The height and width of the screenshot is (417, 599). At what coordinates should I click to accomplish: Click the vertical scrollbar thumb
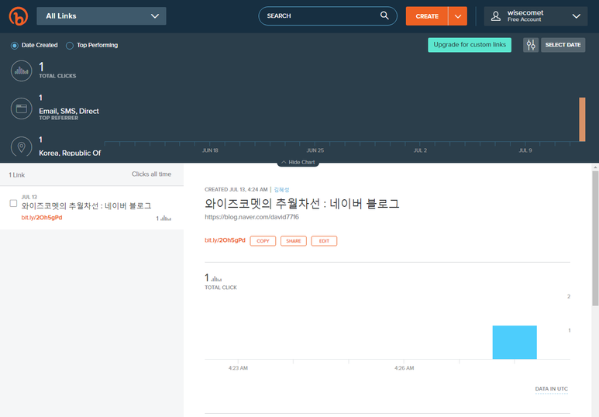[x=595, y=239]
